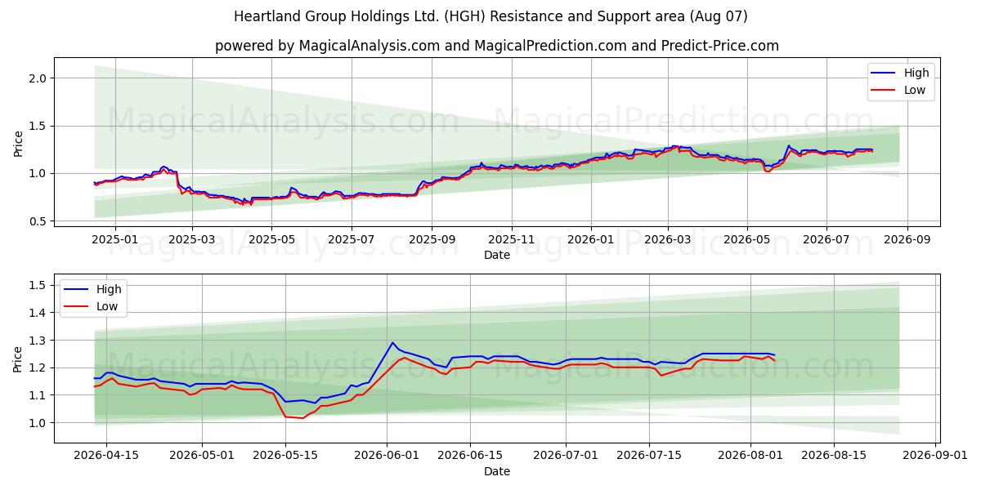Click the February 2025 price peak on top chart

[163, 167]
